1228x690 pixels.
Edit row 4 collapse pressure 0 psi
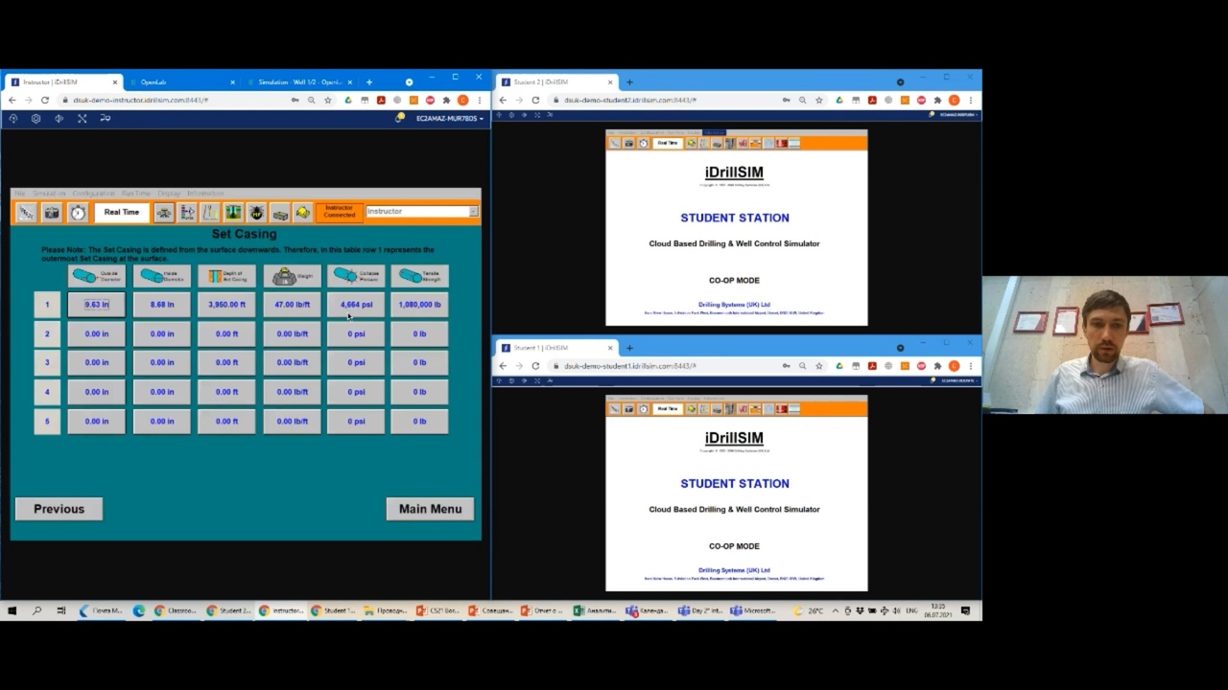[356, 392]
